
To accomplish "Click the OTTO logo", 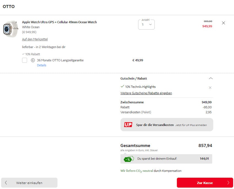I will [x=9, y=7].
